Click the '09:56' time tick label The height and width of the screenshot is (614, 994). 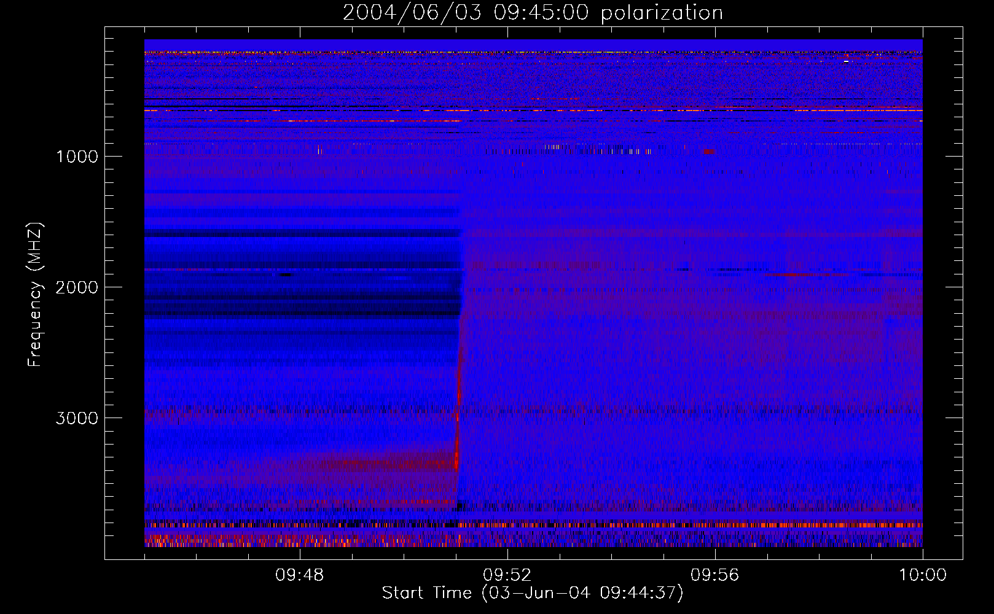click(714, 575)
